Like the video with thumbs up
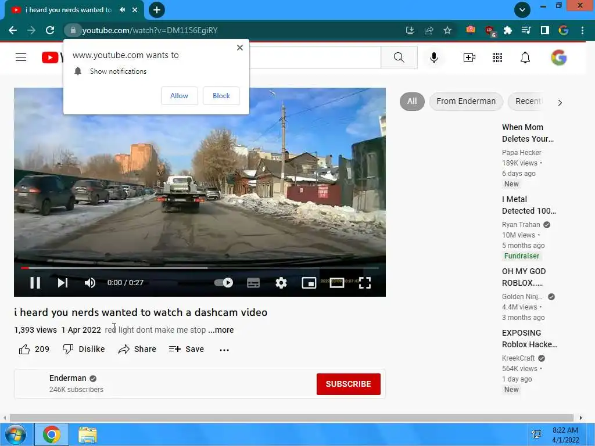 (34, 349)
